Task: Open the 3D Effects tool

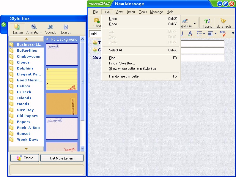Action: pyautogui.click(x=224, y=23)
